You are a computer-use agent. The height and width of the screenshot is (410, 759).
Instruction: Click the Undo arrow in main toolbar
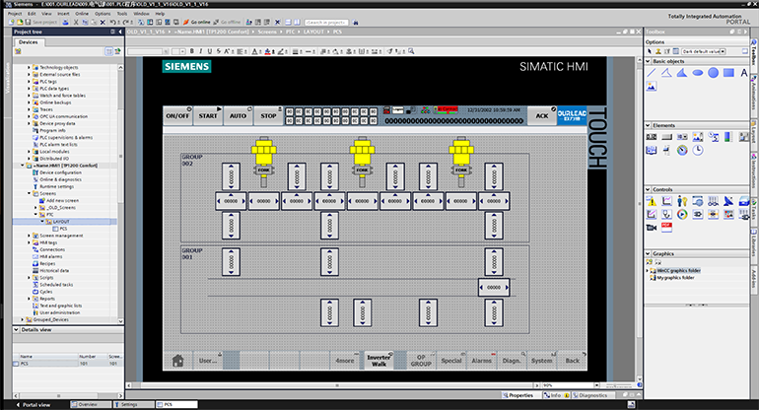[112, 23]
